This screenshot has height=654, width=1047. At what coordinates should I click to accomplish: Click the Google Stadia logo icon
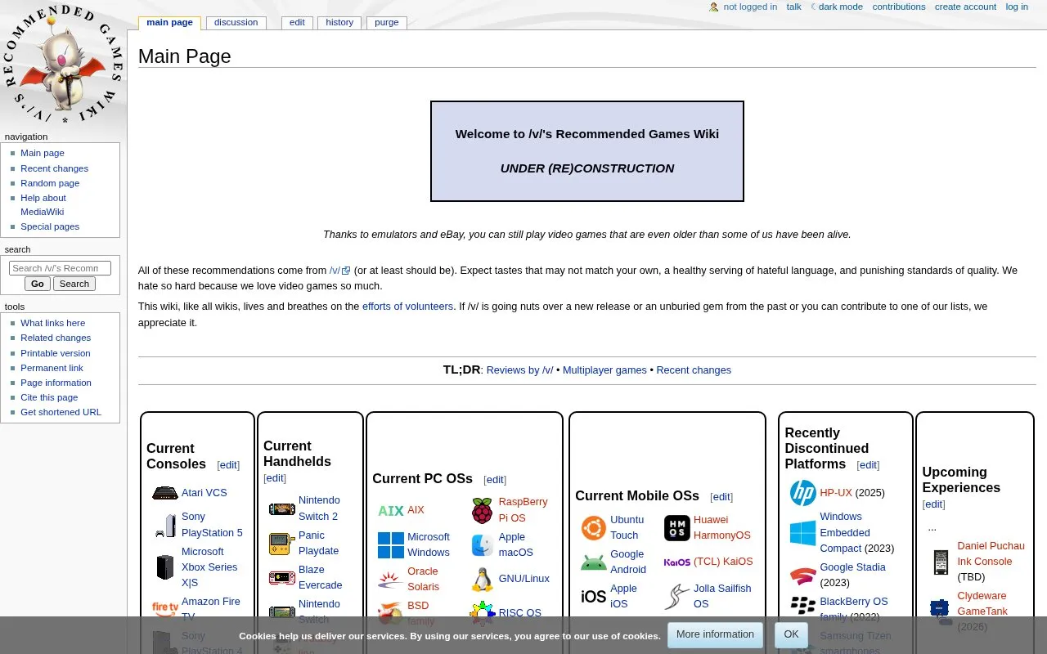coord(803,576)
